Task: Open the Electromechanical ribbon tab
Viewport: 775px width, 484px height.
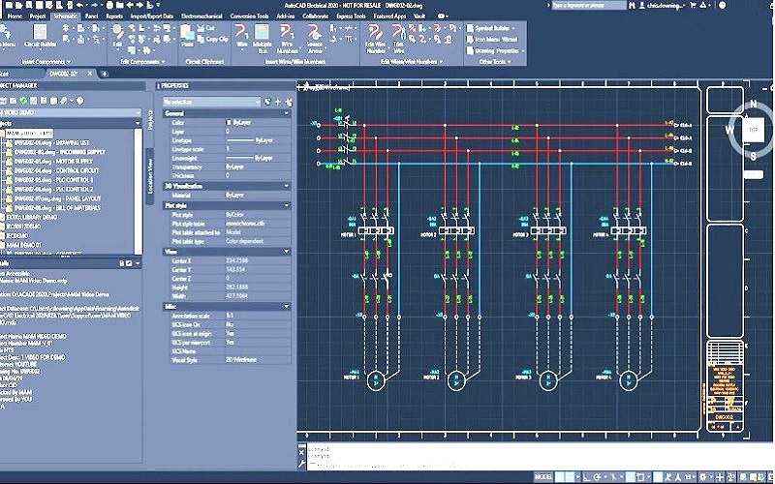Action: pyautogui.click(x=201, y=16)
